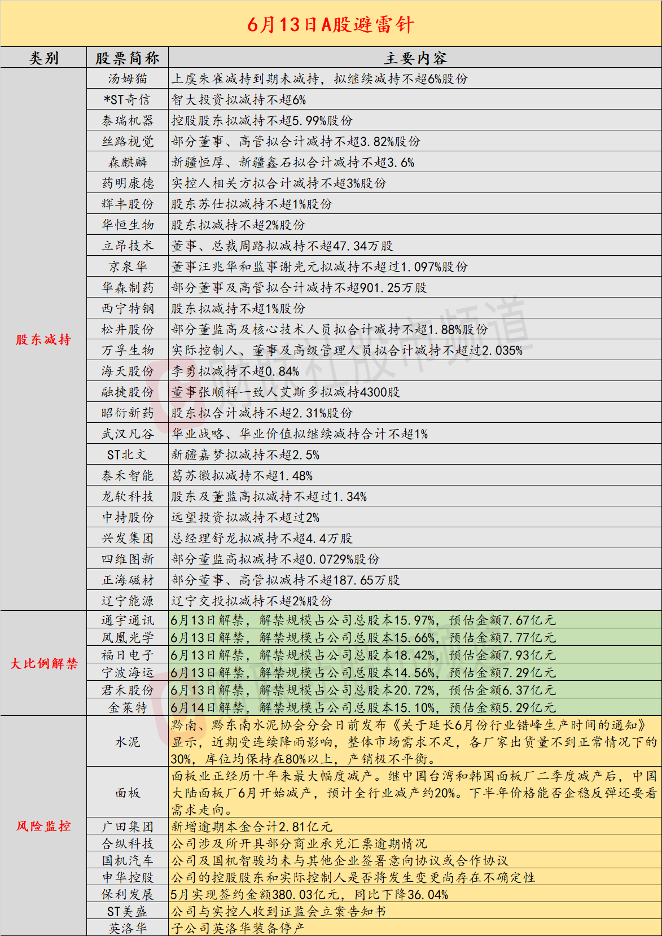
Task: Click the 水泥 risk description text
Action: pos(415,742)
